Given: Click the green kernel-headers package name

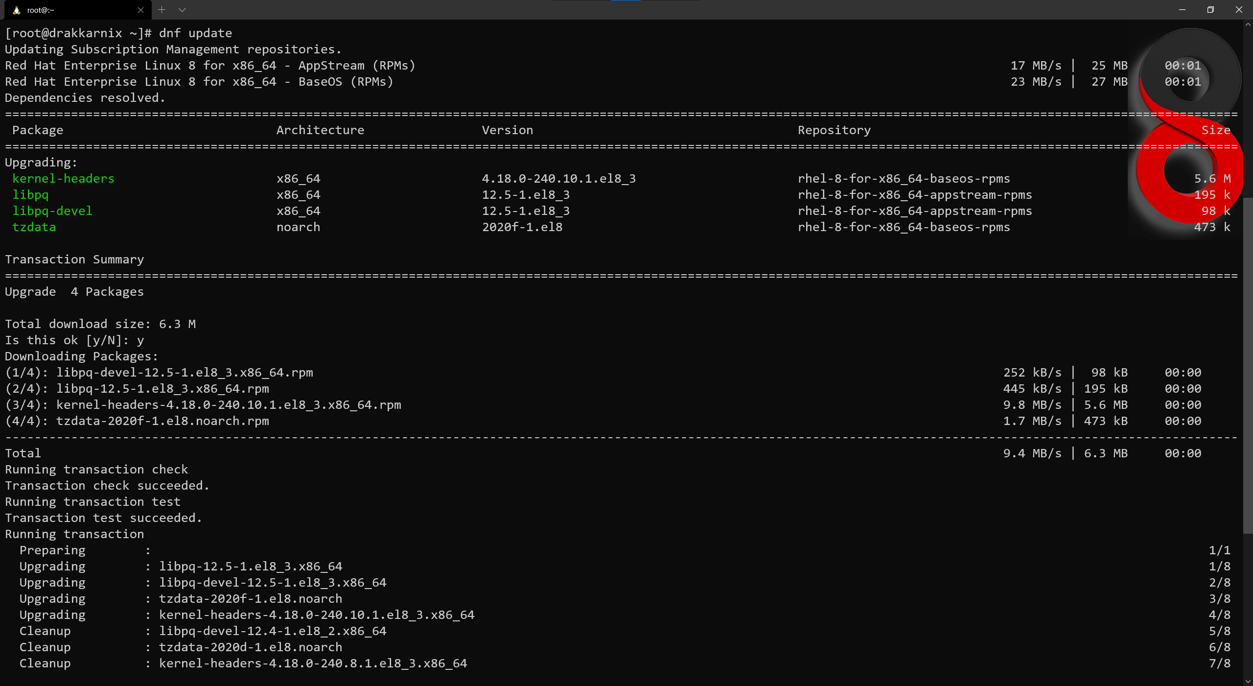Looking at the screenshot, I should [63, 179].
